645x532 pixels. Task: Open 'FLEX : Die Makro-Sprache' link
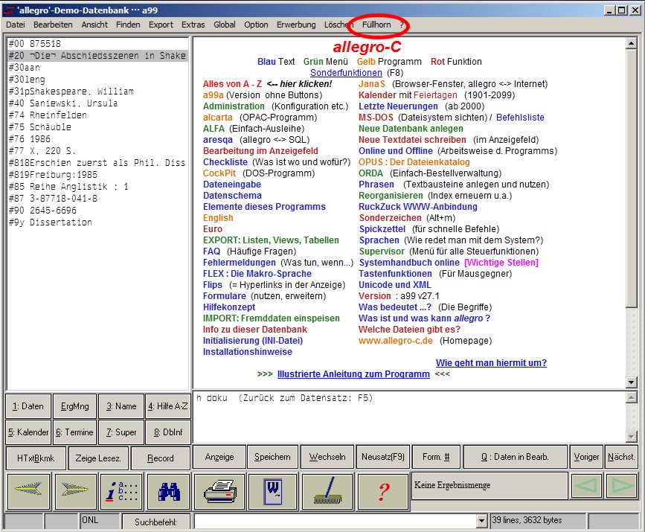coord(257,274)
